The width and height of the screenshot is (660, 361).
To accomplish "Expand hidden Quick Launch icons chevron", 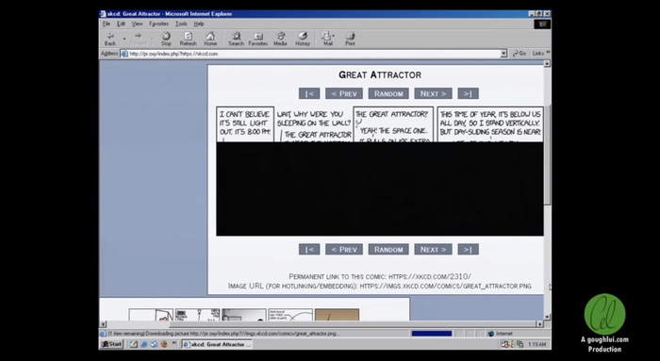I will [x=173, y=344].
